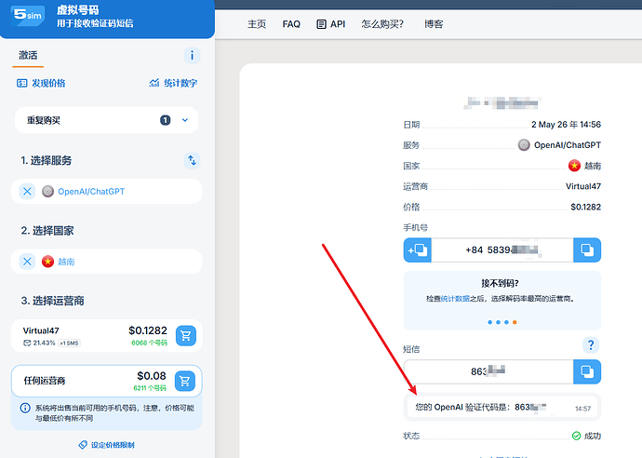Image resolution: width=642 pixels, height=458 pixels.
Task: Click the 1. 选择服务 heading
Action: point(47,160)
